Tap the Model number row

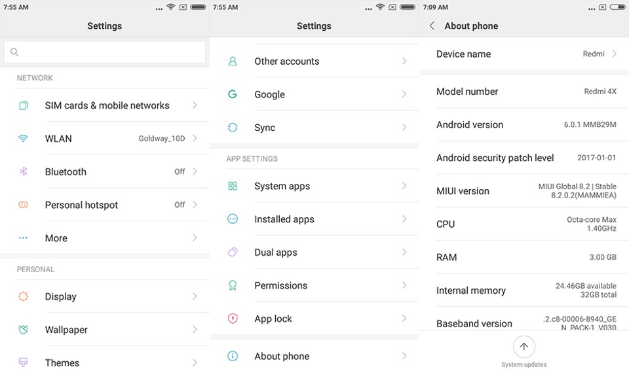524,92
